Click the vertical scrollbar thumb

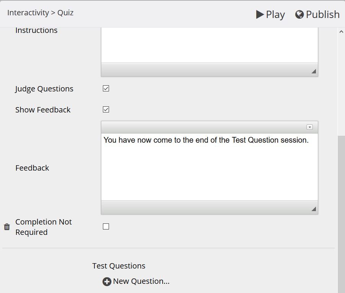click(x=341, y=214)
